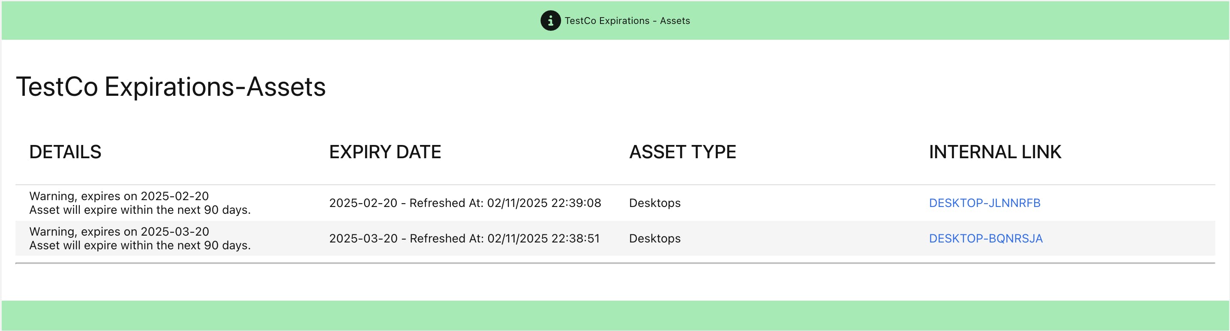Click the ASSET TYPE column header
The width and height of the screenshot is (1230, 331).
tap(682, 152)
